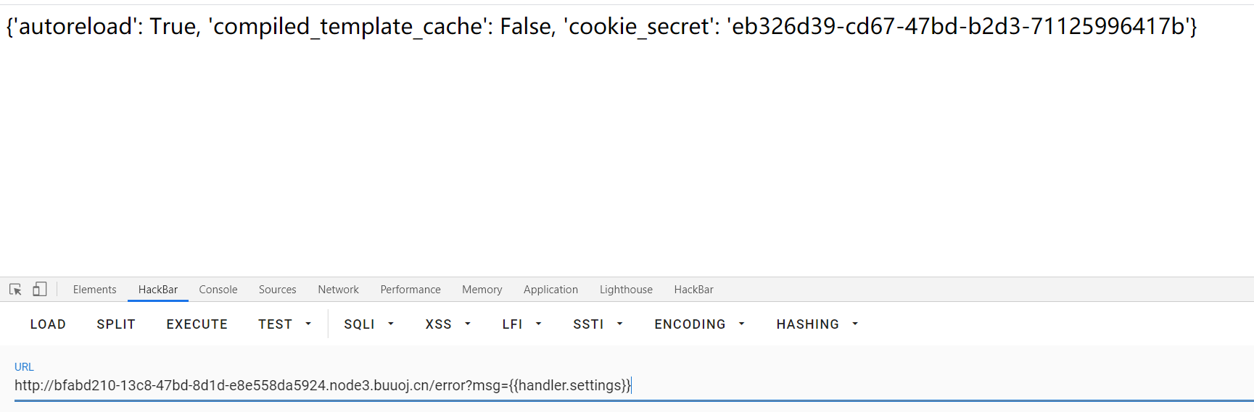Expand the SSTI payload menu
This screenshot has height=412, width=1254.
[x=598, y=324]
